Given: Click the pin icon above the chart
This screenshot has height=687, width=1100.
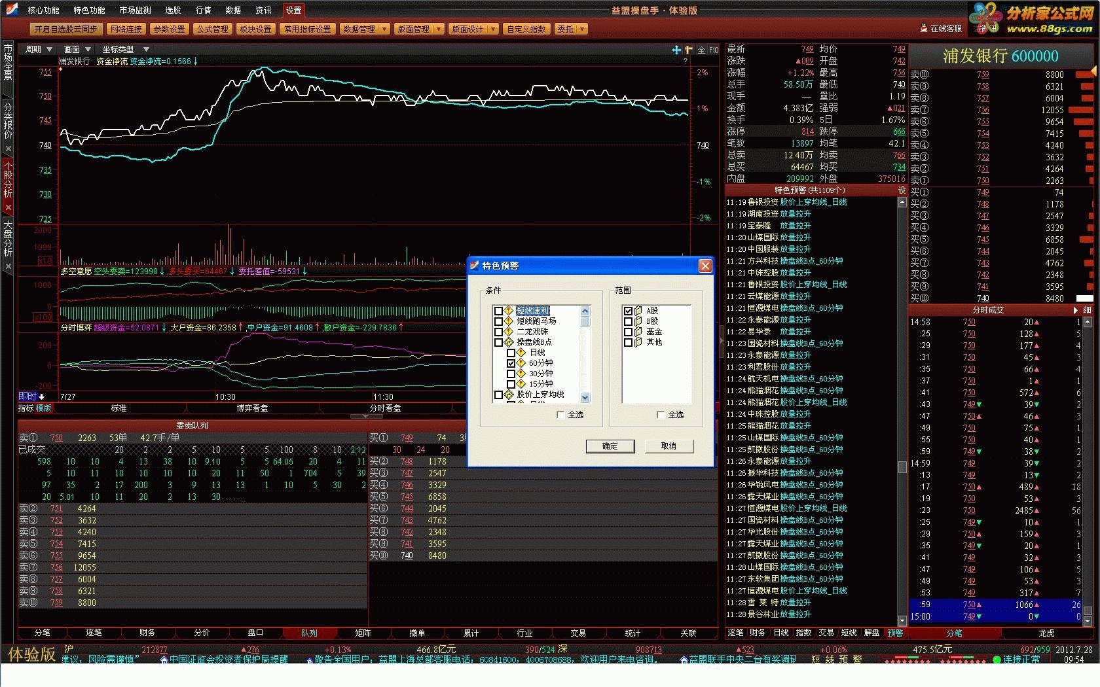Looking at the screenshot, I should tap(689, 50).
